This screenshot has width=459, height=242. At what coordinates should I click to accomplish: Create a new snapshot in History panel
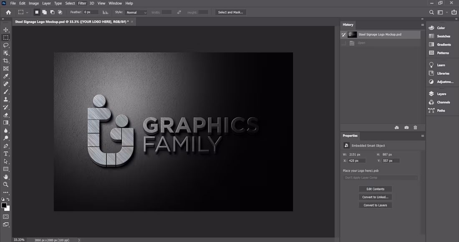(406, 127)
